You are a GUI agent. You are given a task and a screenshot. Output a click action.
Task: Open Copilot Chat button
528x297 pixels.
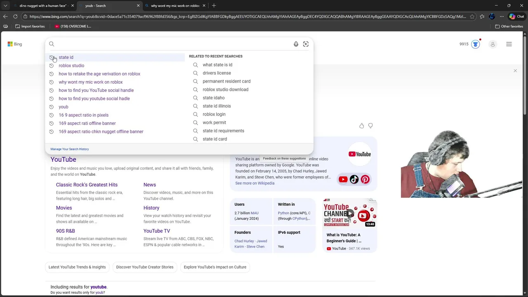[516, 16]
